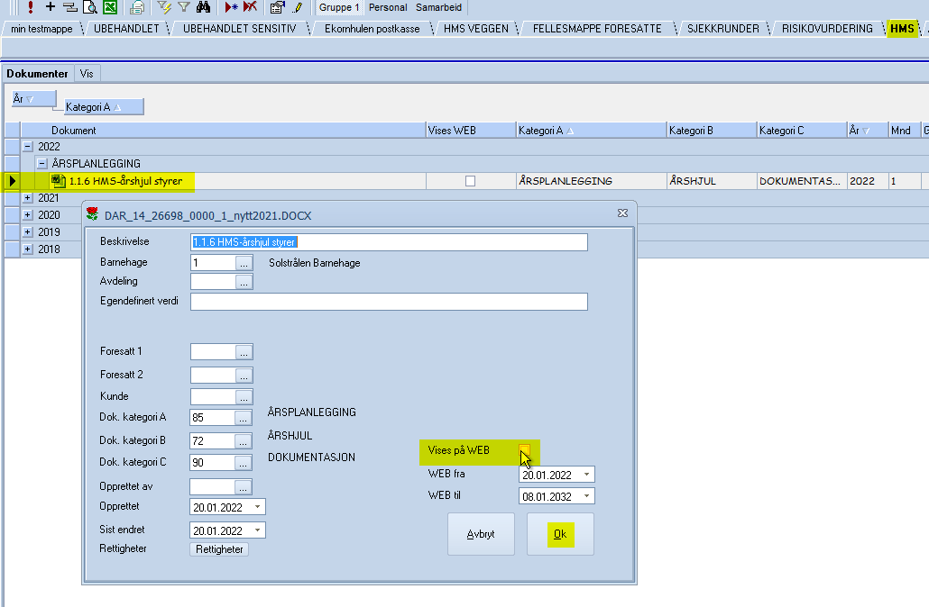
Task: Click the crossed-out red arrow icon
Action: tap(251, 7)
